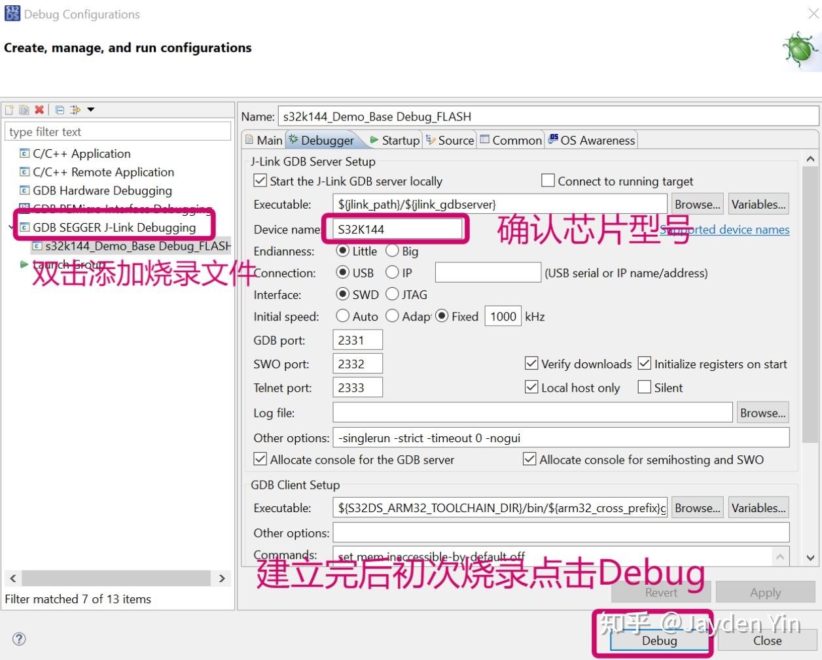
Task: Click the type filter text field
Action: (118, 131)
